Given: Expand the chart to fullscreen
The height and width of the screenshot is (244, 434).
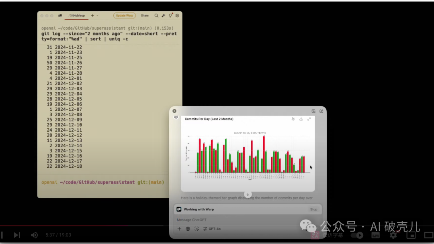Looking at the screenshot, I should click(x=309, y=119).
